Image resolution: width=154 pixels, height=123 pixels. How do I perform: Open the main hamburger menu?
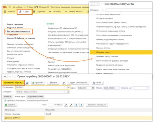coord(10,7)
